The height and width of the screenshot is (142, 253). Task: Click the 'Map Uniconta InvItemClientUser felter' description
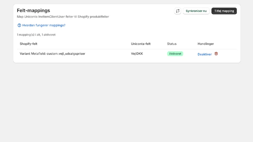tap(63, 17)
